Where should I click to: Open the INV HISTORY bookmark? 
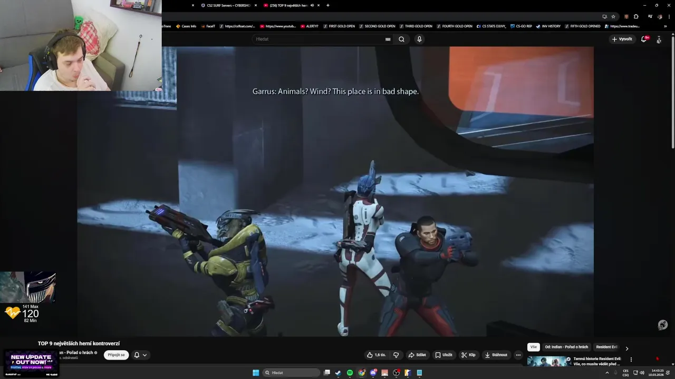tap(548, 26)
